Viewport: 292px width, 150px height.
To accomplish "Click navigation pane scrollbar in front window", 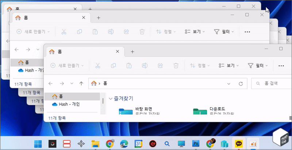I will click(x=103, y=101).
